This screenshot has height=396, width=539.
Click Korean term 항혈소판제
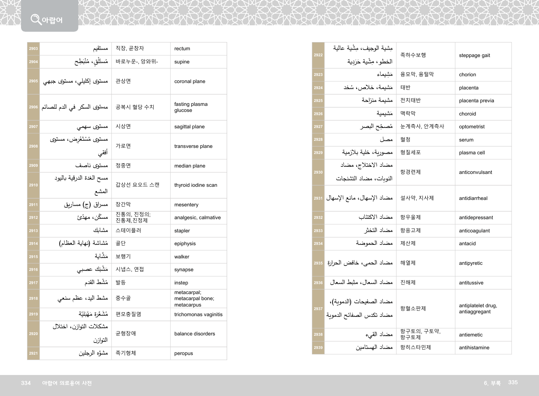coord(413,308)
